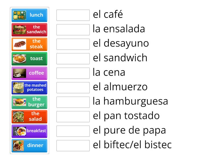Viewport: 215px width, 161px height.
Task: Click the el pure de papa answer box
Action: 73,131
